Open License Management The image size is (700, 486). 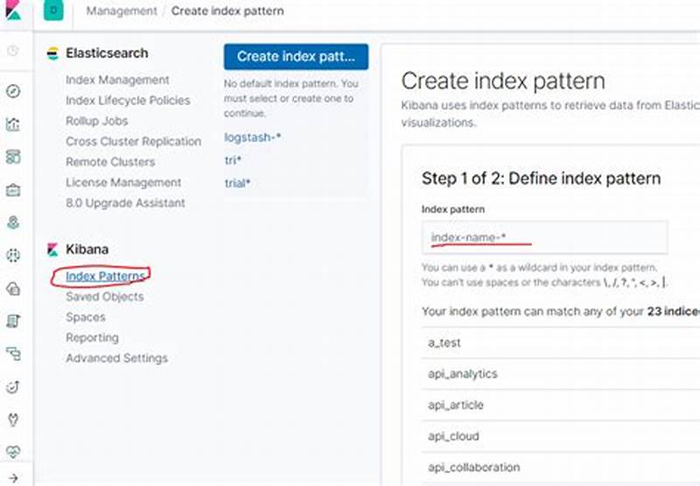tap(123, 183)
